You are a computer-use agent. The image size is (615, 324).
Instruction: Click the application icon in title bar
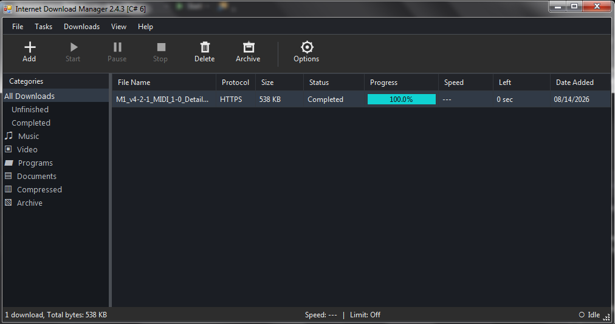tap(7, 8)
